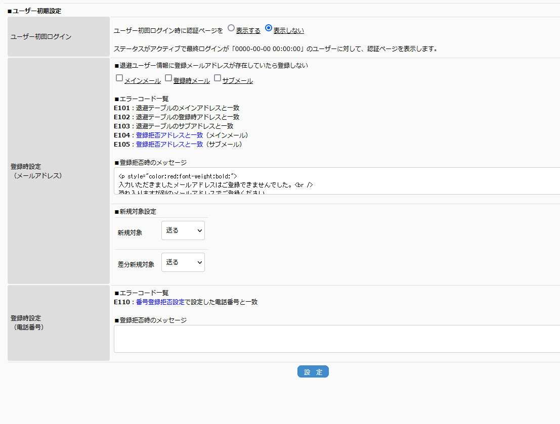Click the empty phone rejection message textarea
The height and width of the screenshot is (424, 560).
pos(336,339)
